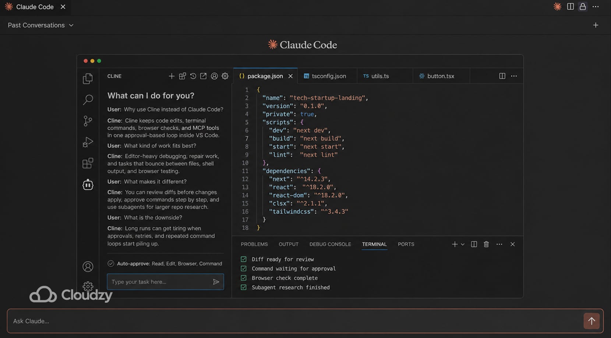
Task: Open the Past Conversations dropdown
Action: pos(40,25)
